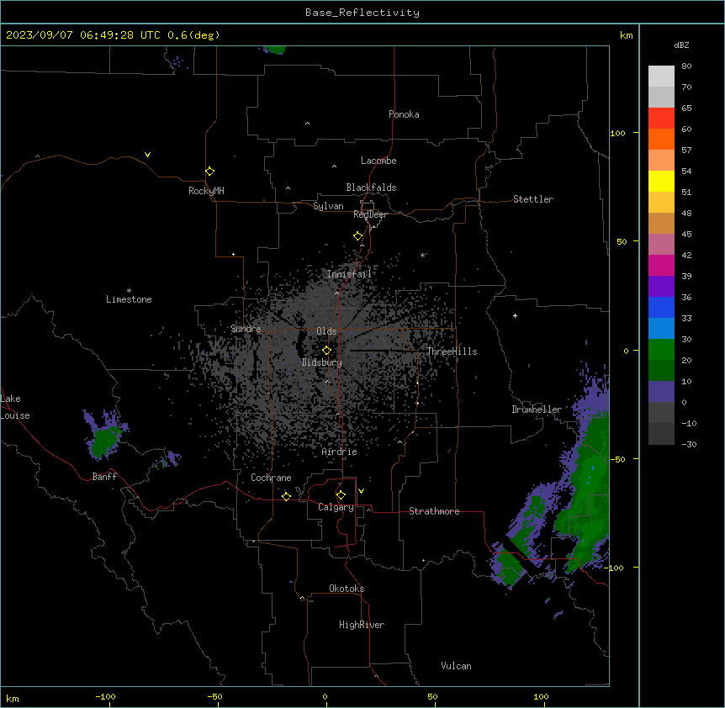
Task: Select the Airdrie label
Action: coord(339,452)
